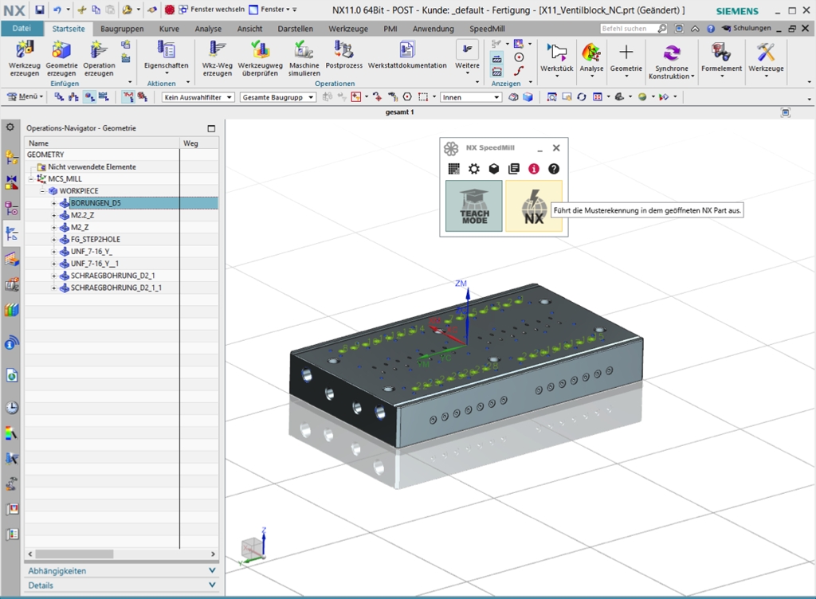This screenshot has width=816, height=599.
Task: Open Menü dropdown
Action: (25, 96)
